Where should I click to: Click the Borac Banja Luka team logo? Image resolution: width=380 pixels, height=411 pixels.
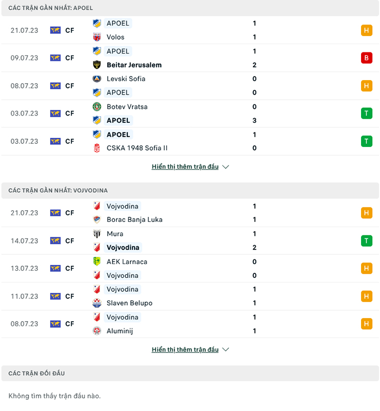coord(97,219)
